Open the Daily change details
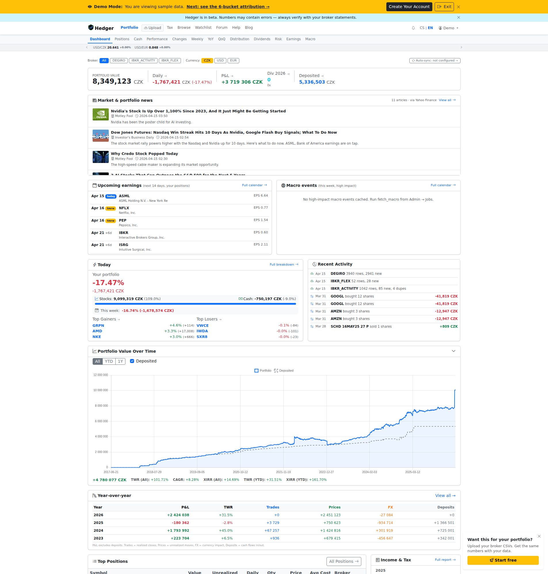The height and width of the screenshot is (574, 548). tap(160, 76)
